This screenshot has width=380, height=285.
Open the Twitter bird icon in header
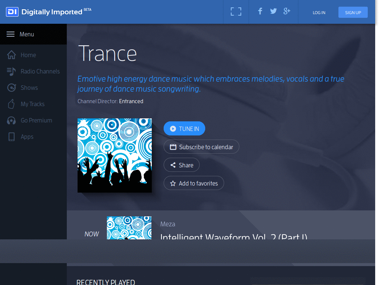click(273, 11)
